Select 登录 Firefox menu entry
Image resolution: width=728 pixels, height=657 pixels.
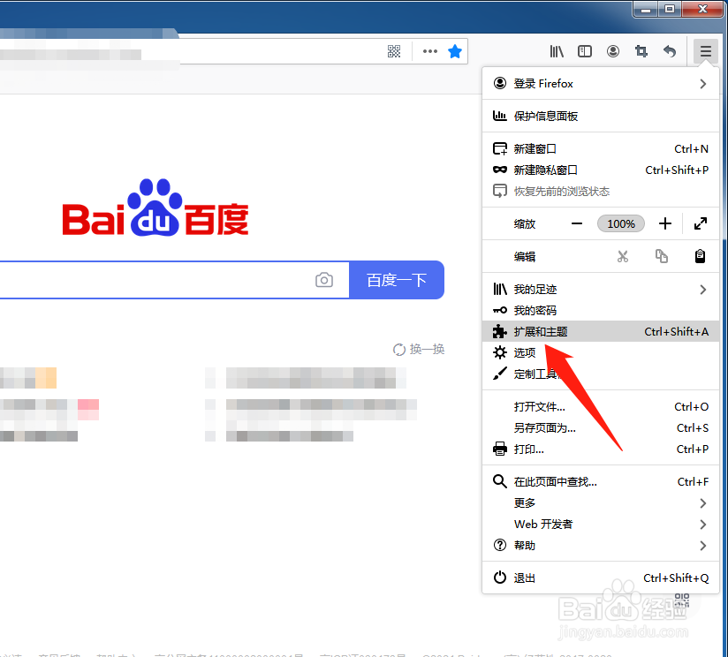[601, 84]
